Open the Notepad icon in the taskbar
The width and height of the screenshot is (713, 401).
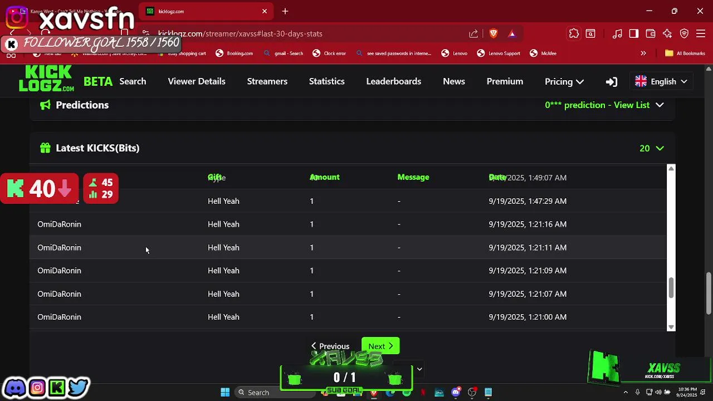click(x=488, y=393)
